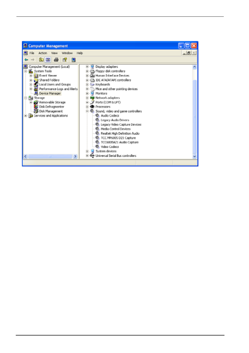Expand the Human Interface Devices node
The image size is (249, 353).
pyautogui.click(x=87, y=76)
